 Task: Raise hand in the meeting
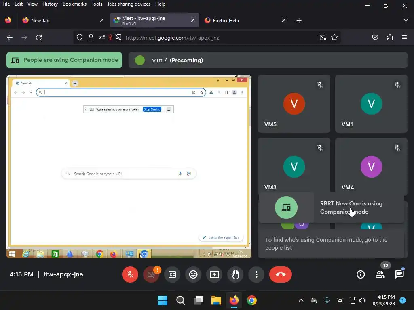[235, 274]
